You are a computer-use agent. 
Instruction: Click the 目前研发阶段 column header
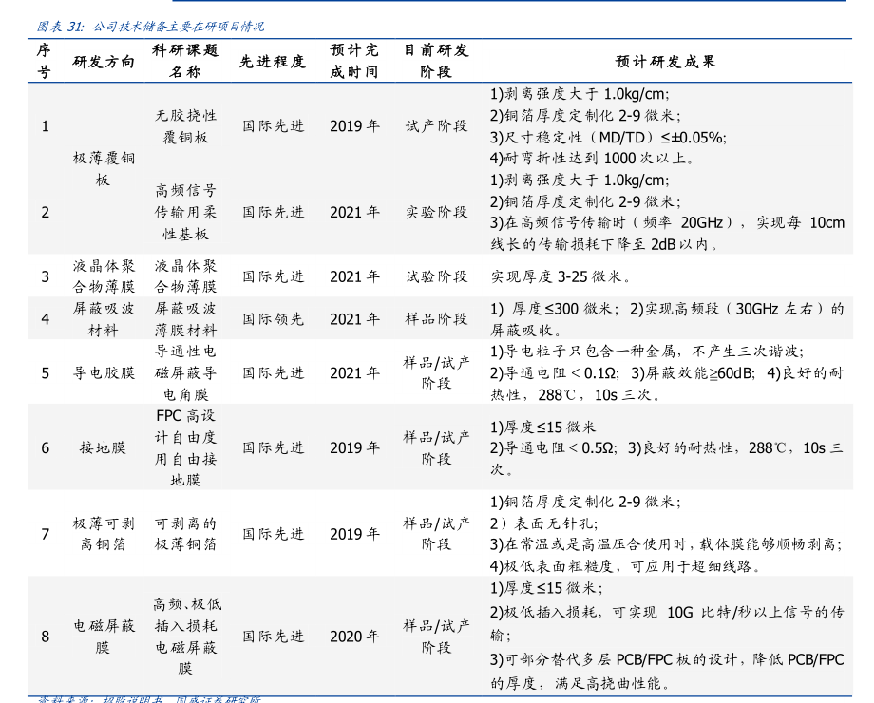coord(436,61)
